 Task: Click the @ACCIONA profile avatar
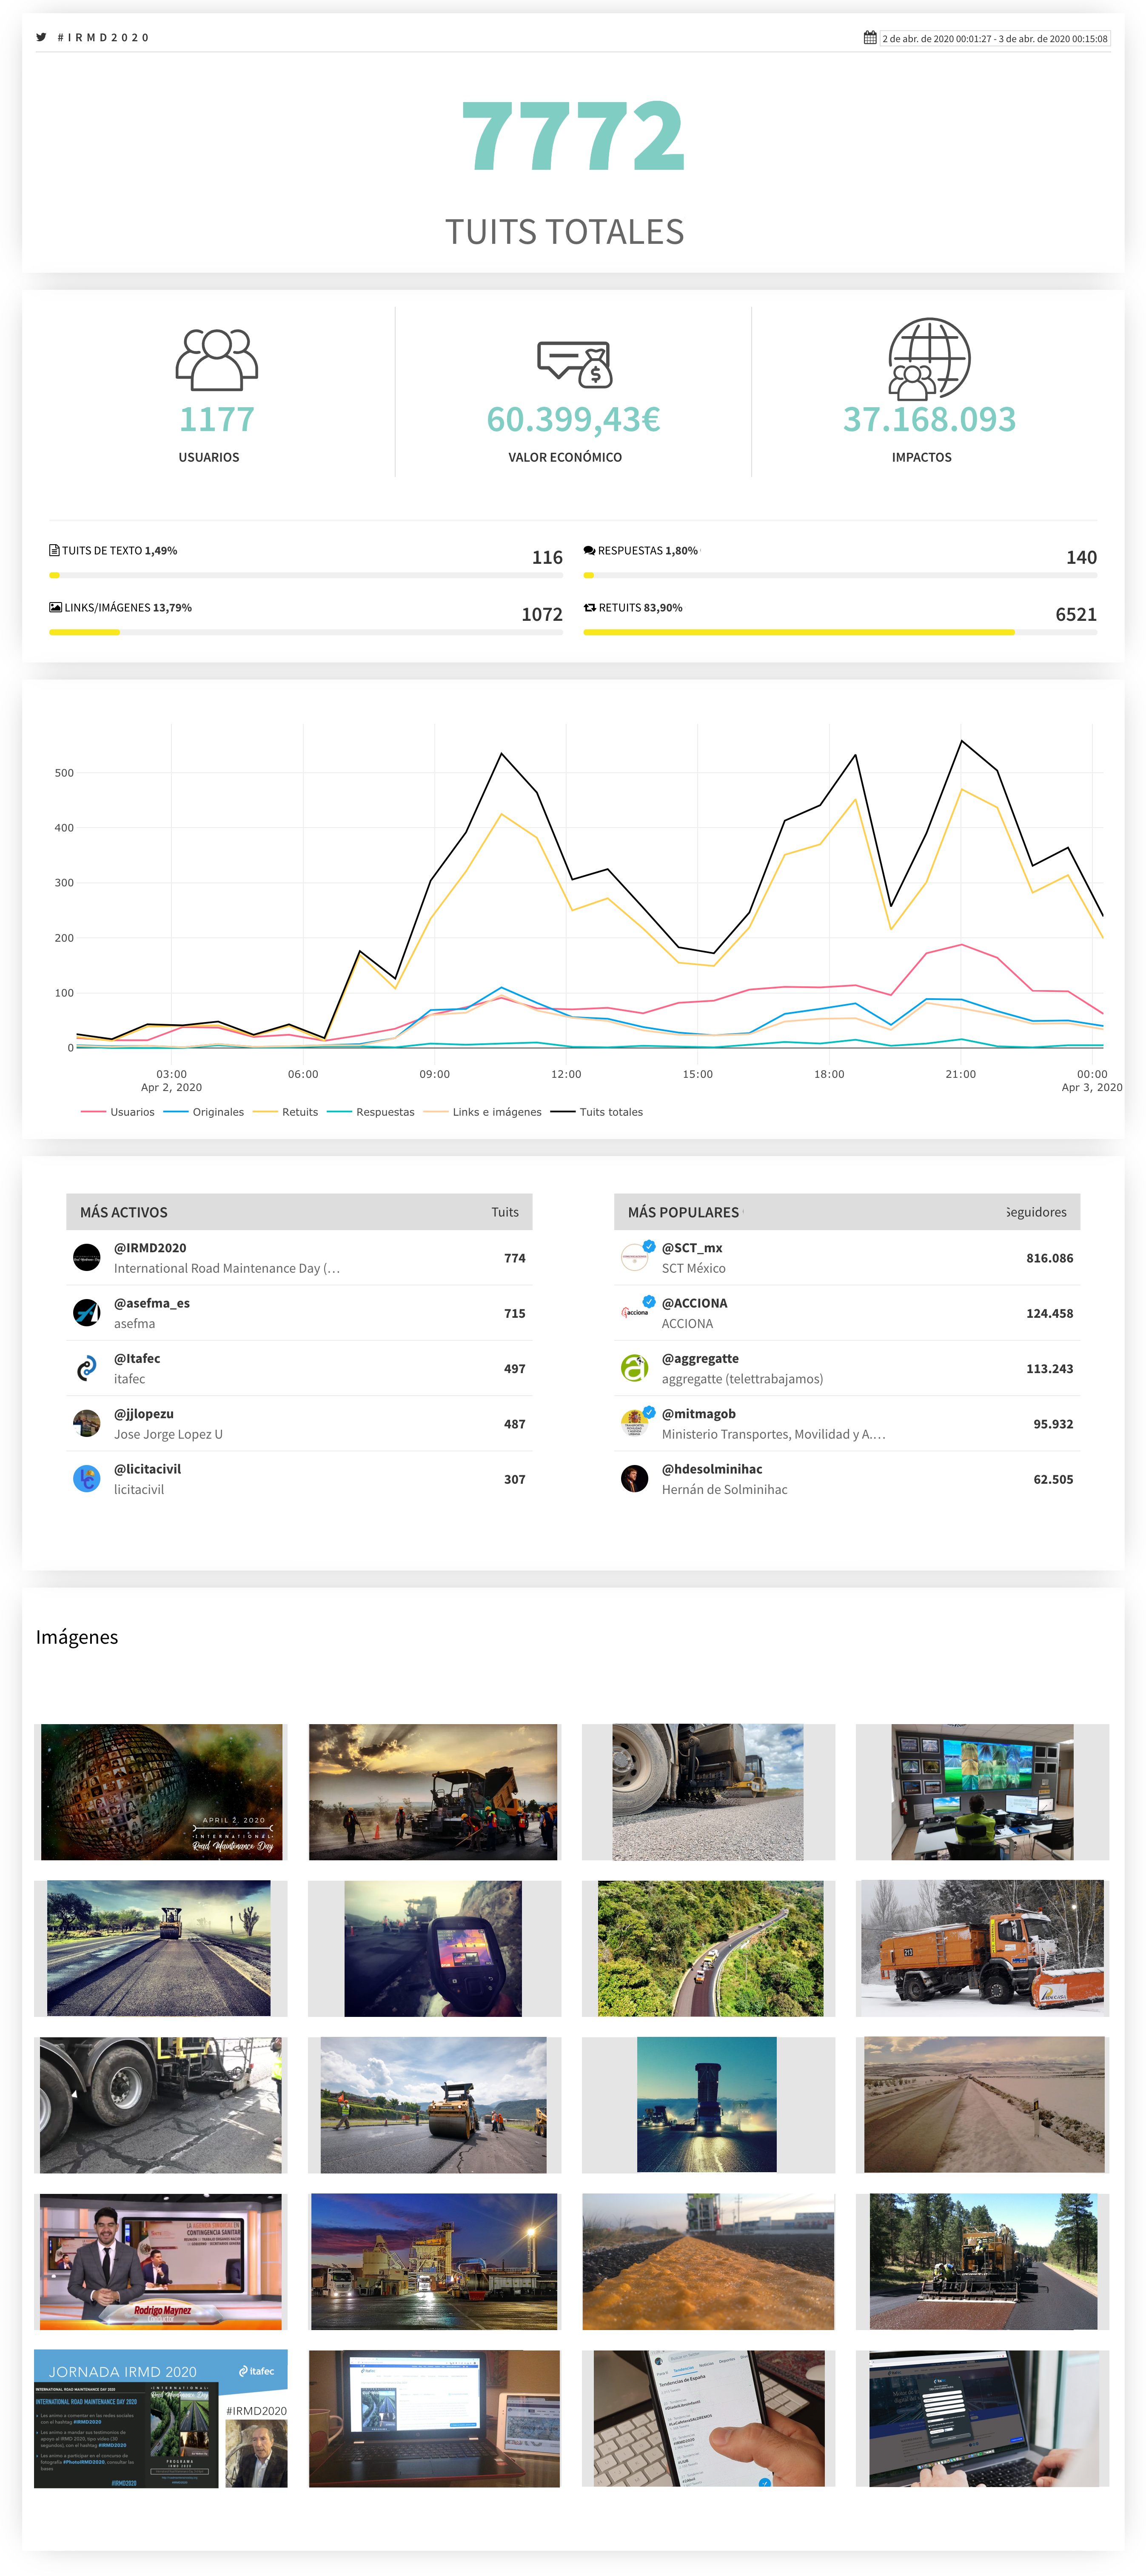tap(635, 1313)
